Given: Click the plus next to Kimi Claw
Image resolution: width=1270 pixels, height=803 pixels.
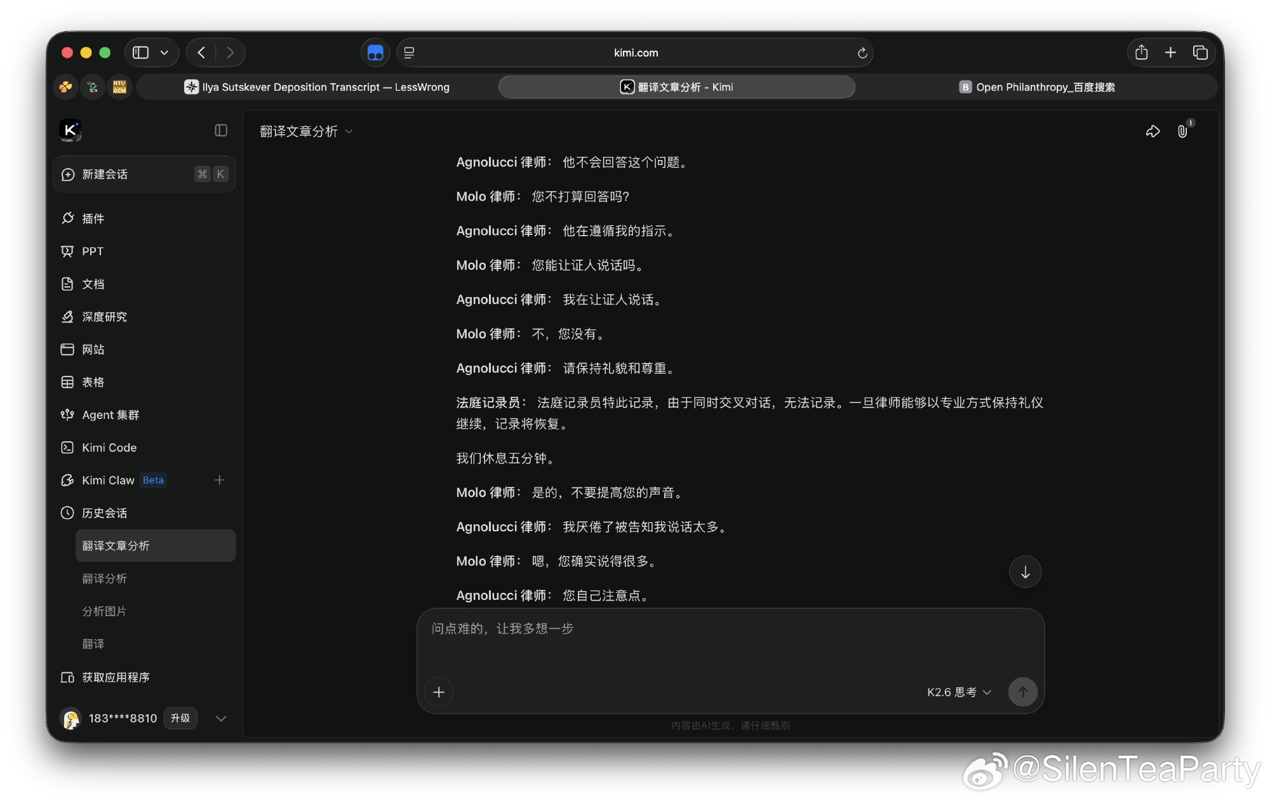Looking at the screenshot, I should (x=220, y=480).
